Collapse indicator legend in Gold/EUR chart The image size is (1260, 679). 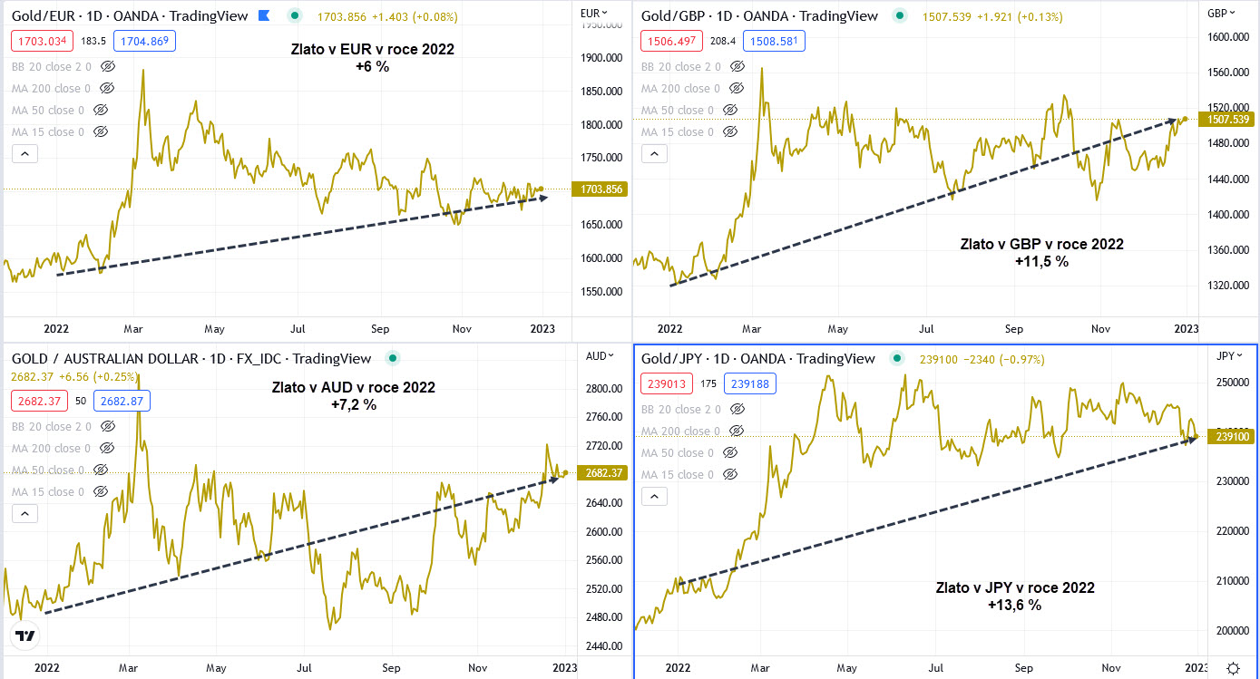(24, 154)
